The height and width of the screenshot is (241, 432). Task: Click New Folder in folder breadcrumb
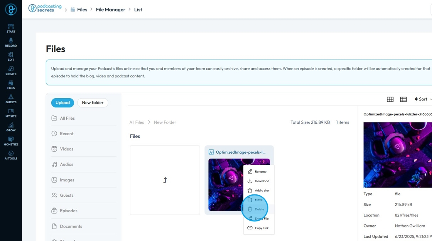tap(165, 122)
